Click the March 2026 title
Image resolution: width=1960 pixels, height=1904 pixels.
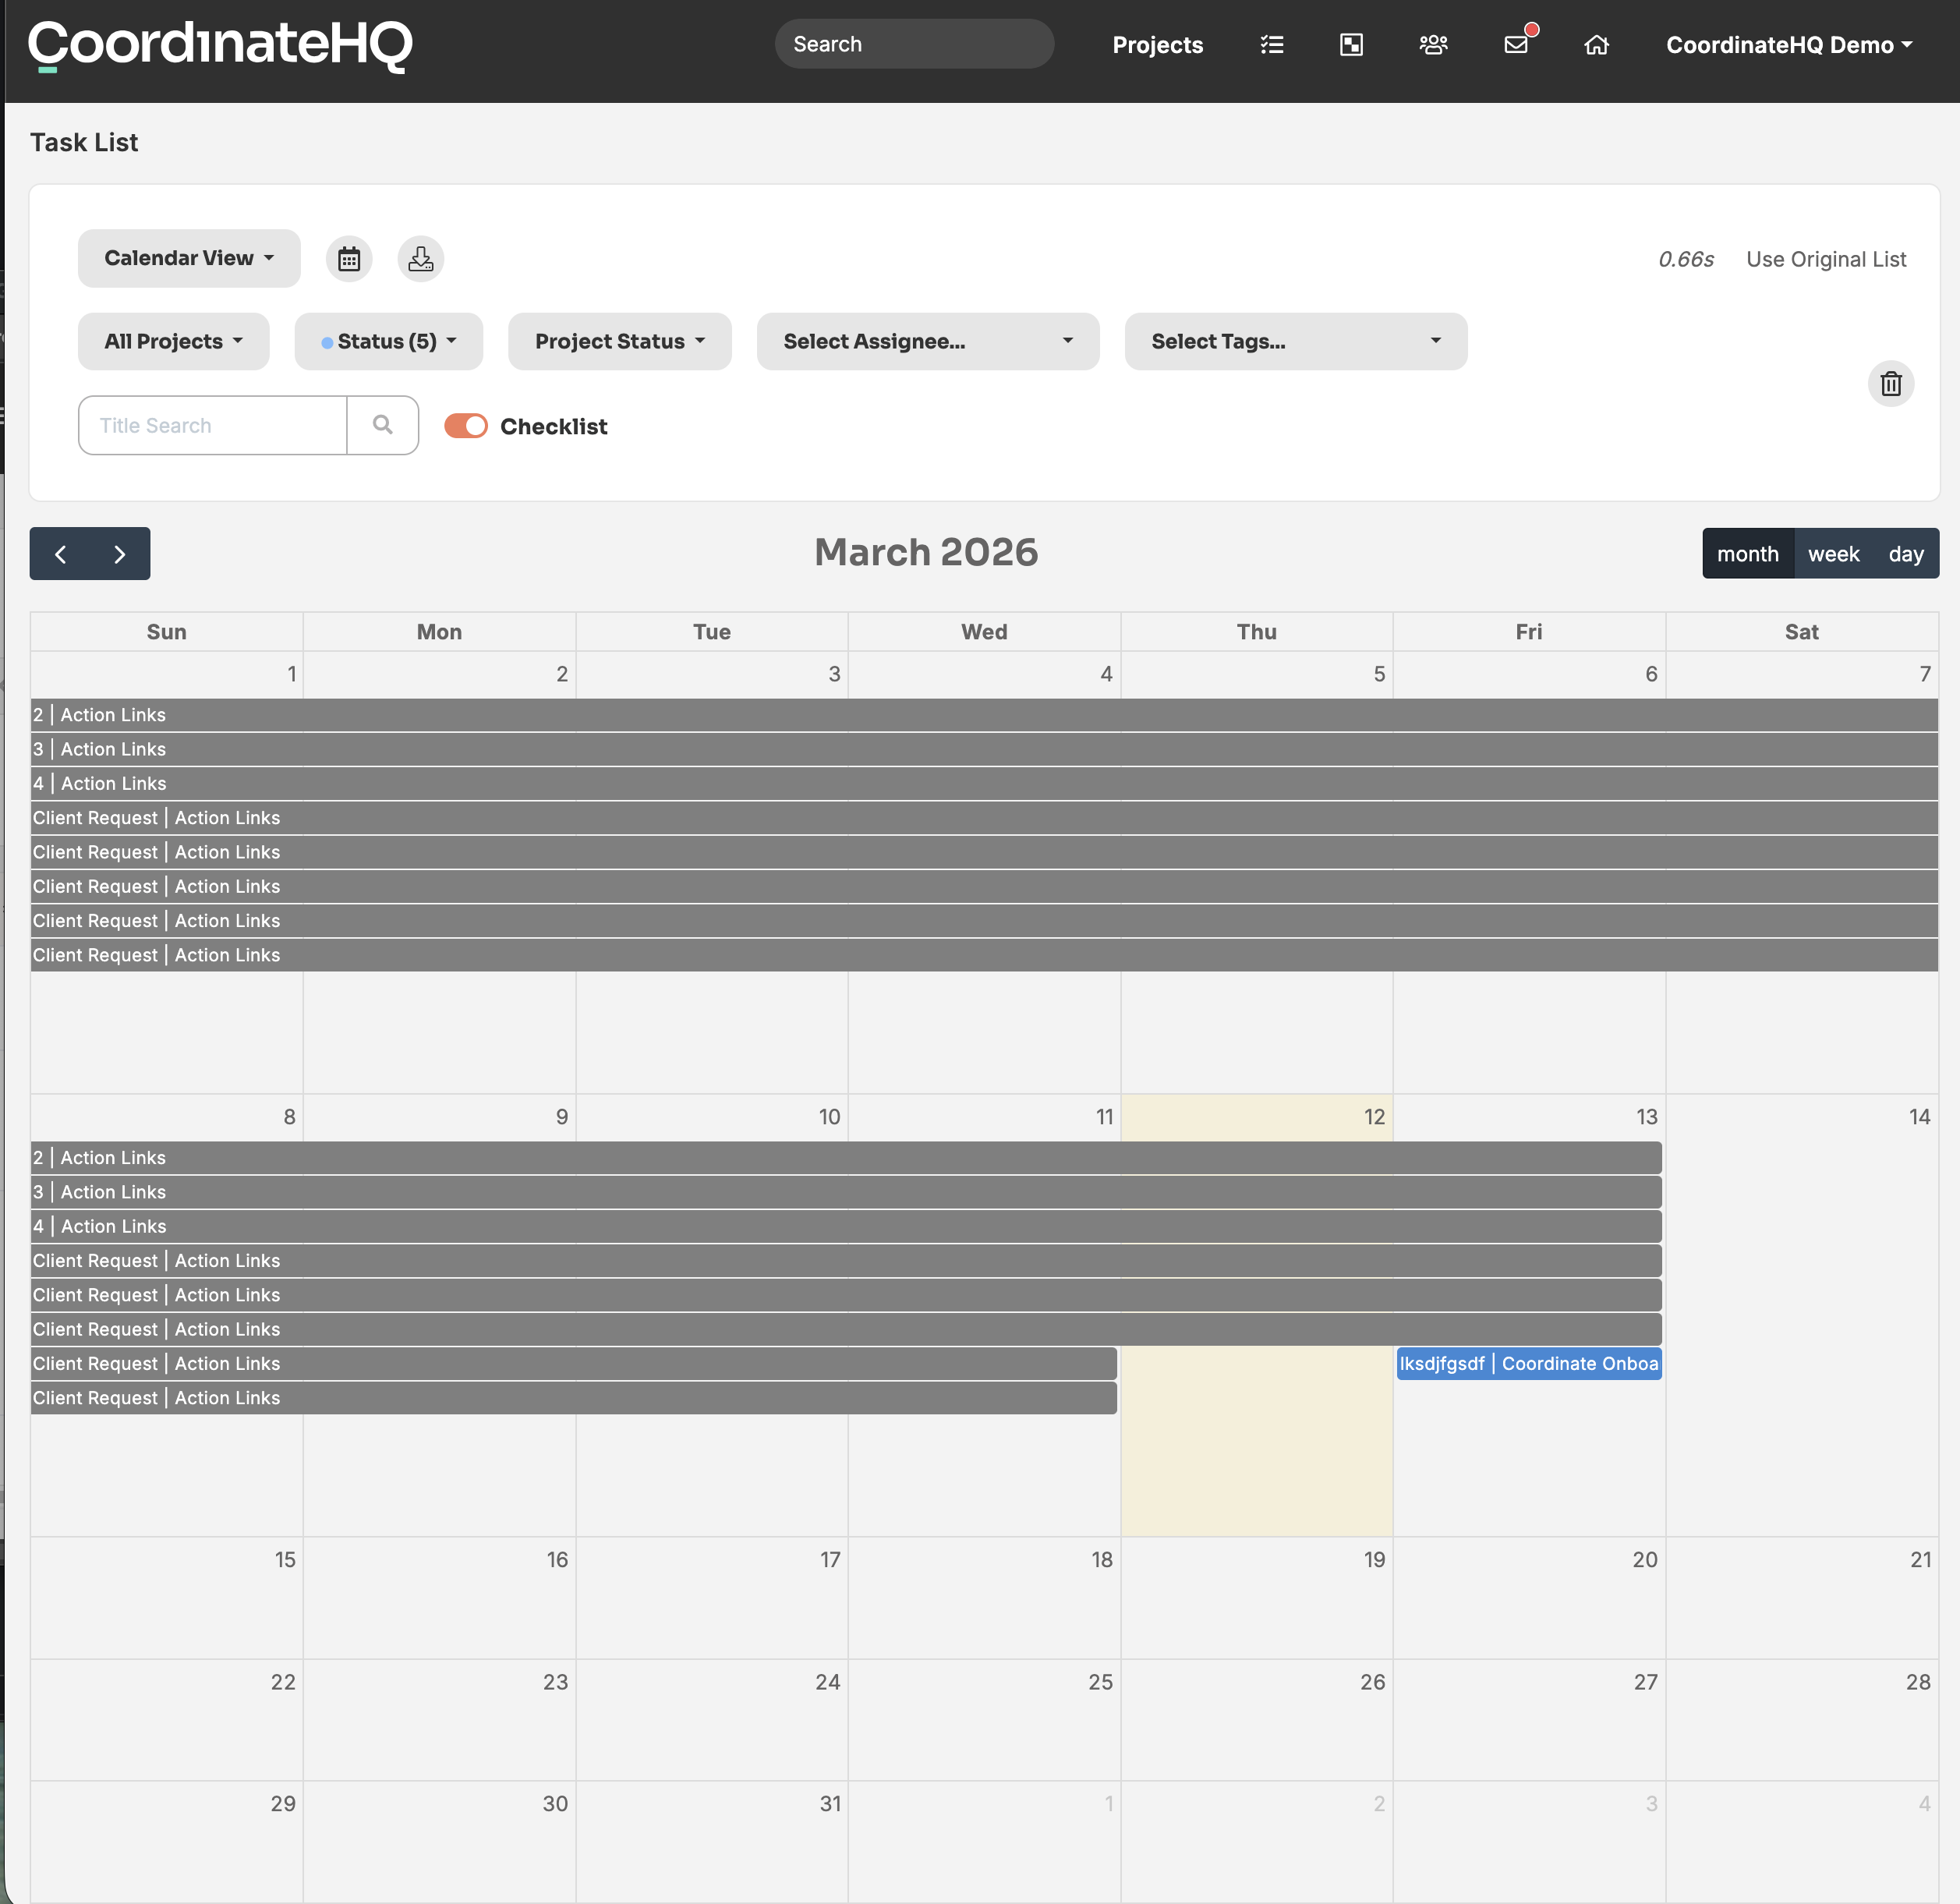(926, 552)
